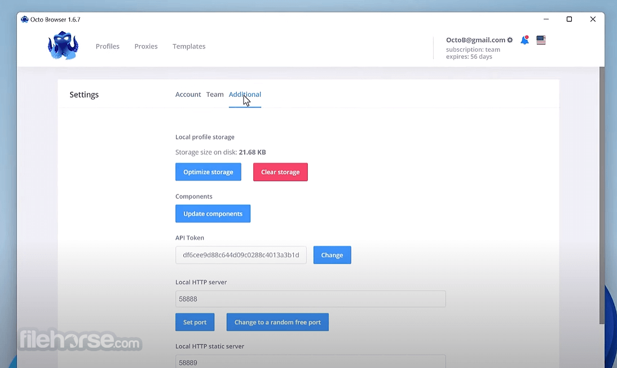
Task: Minimize the Octo Browser window
Action: pos(546,19)
